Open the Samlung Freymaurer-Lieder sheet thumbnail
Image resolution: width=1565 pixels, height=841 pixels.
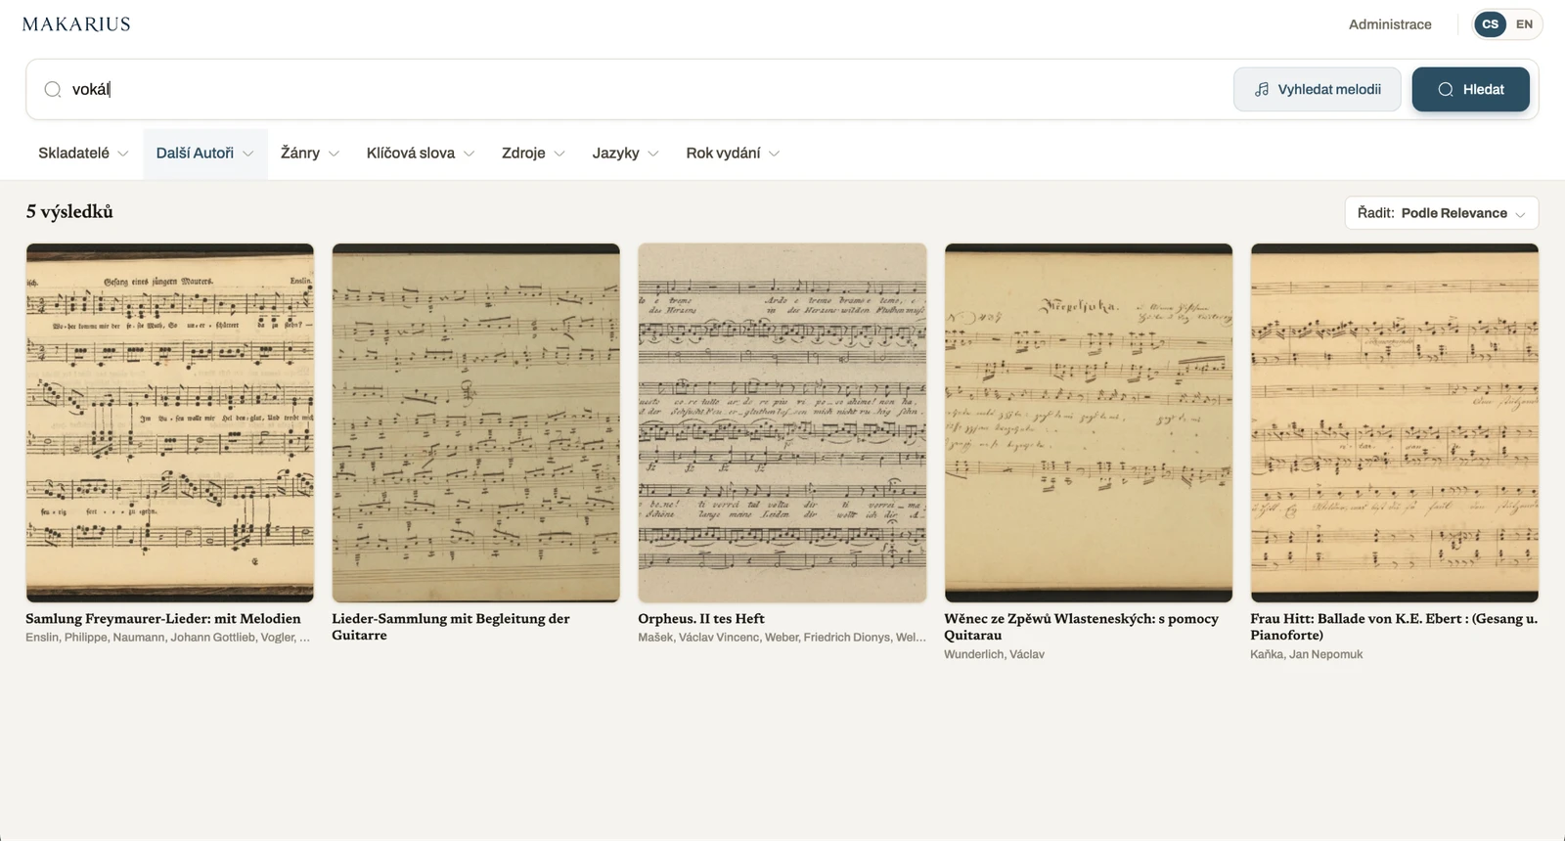pos(170,422)
